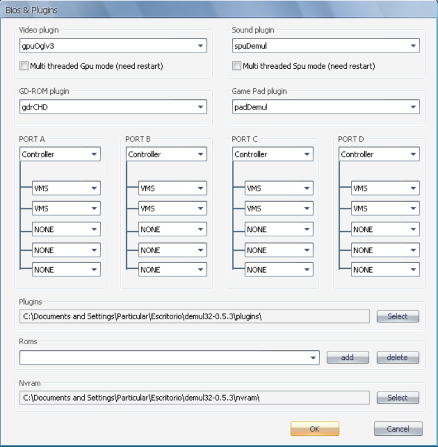Click Select button for Nvram folder

398,398
